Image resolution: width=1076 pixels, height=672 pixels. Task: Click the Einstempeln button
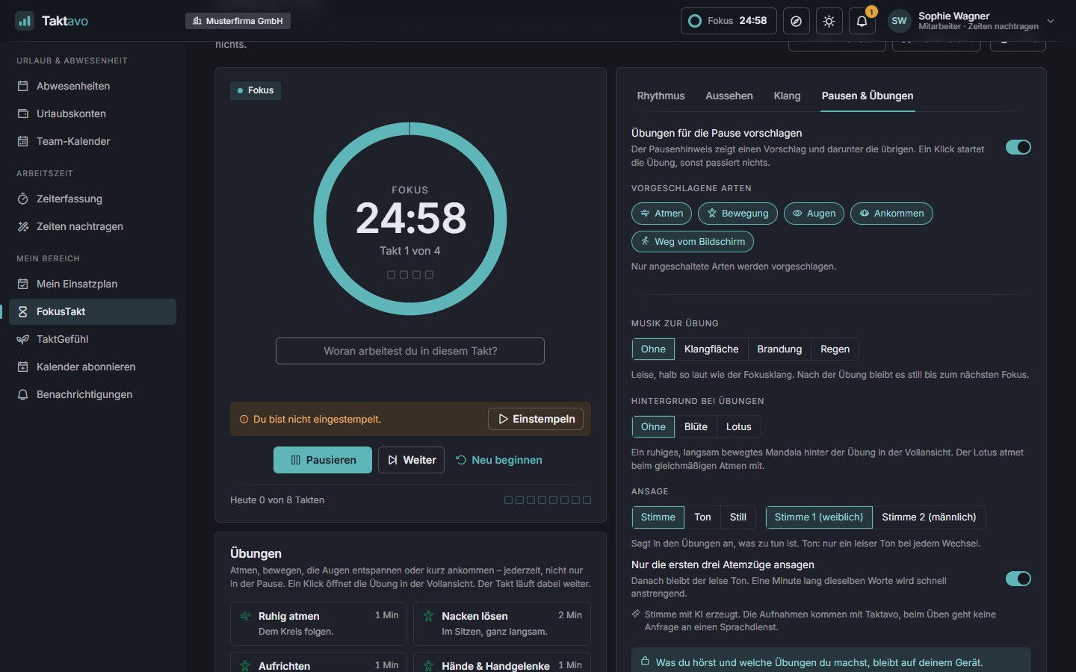click(x=536, y=419)
